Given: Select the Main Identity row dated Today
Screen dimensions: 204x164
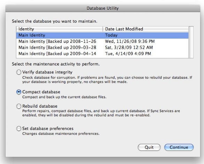Looking at the screenshot, I should pyautogui.click(x=102, y=35).
